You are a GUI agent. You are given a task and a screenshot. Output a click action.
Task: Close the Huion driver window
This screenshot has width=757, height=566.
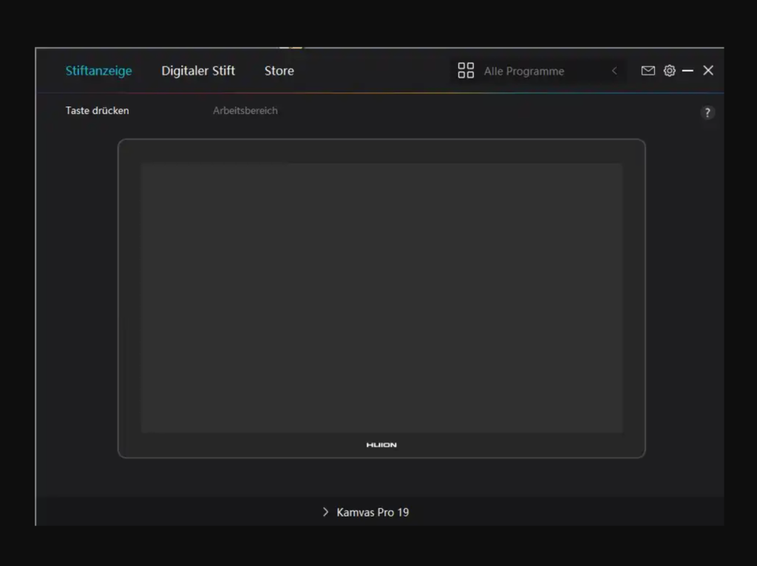coord(707,70)
